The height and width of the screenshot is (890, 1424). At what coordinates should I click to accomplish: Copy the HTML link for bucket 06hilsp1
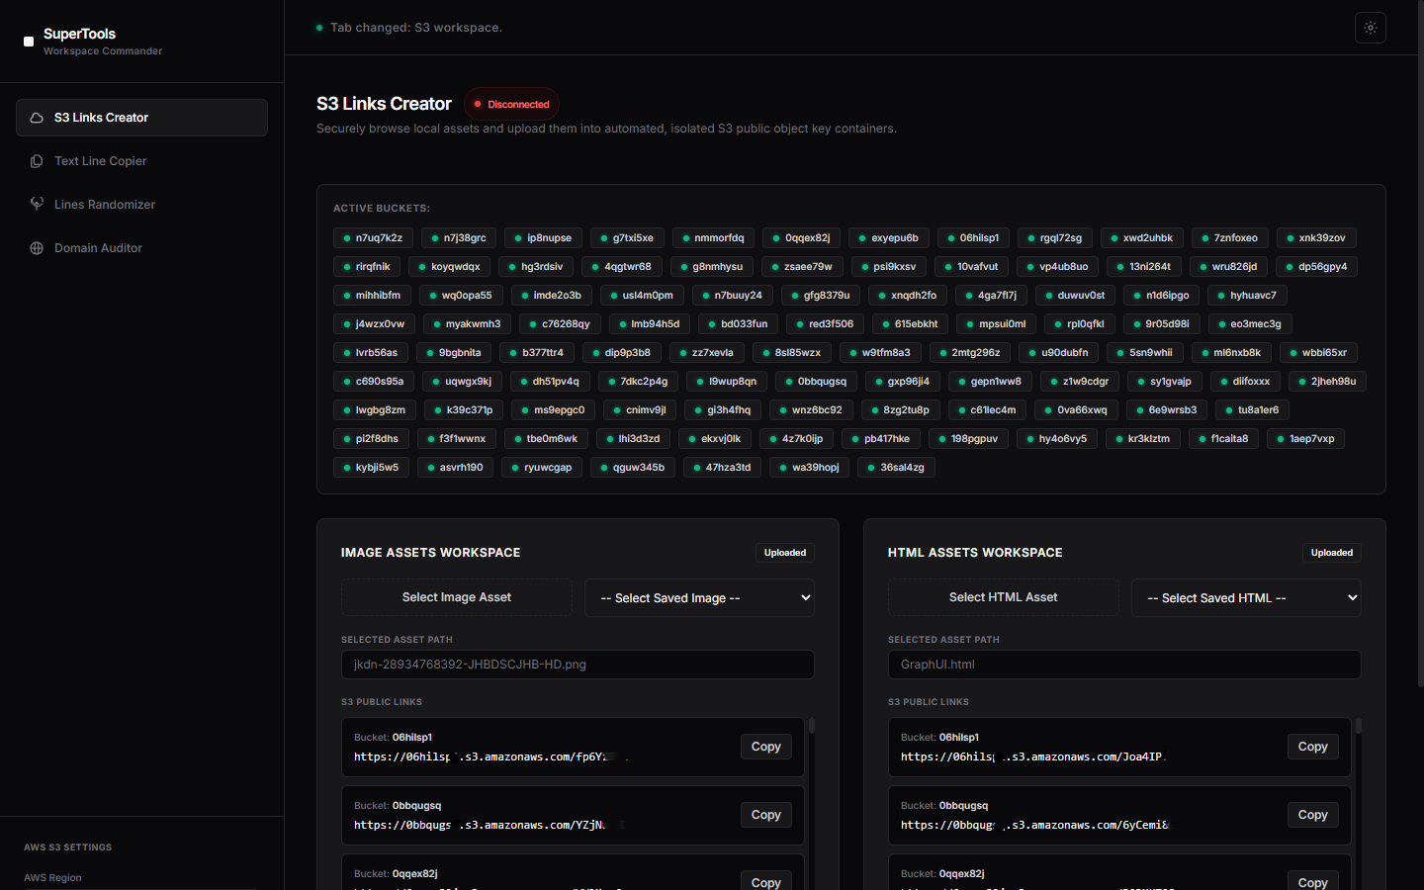(1312, 747)
